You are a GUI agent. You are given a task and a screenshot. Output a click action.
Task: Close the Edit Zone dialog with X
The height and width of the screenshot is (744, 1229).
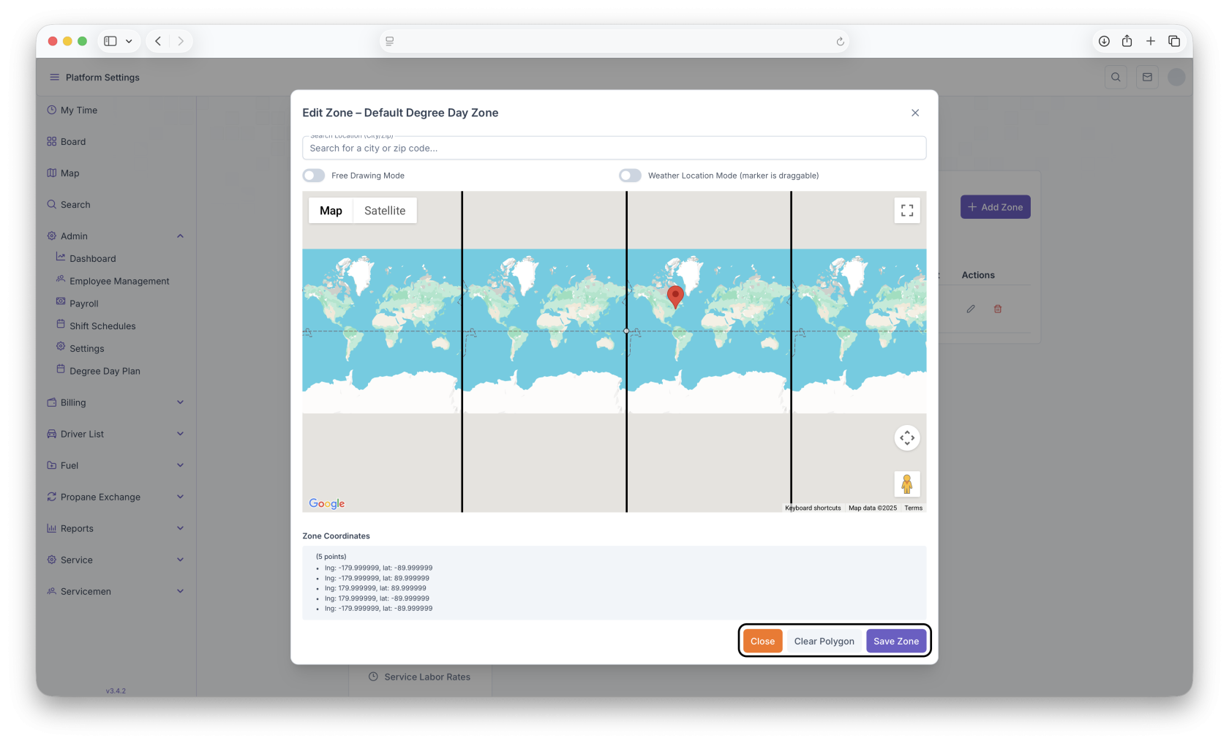pos(914,113)
